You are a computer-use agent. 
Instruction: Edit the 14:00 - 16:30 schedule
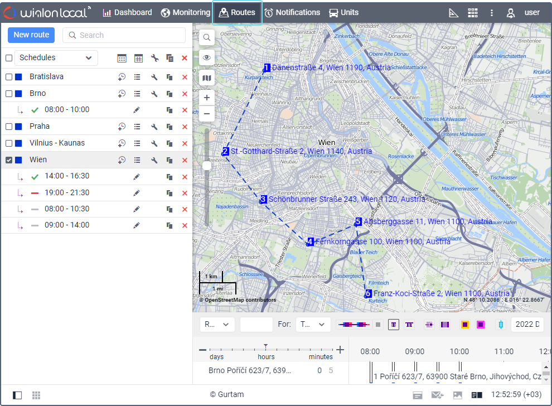tap(137, 177)
